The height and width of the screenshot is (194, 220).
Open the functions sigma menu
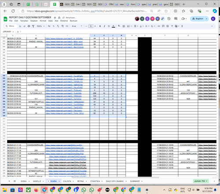point(182,26)
